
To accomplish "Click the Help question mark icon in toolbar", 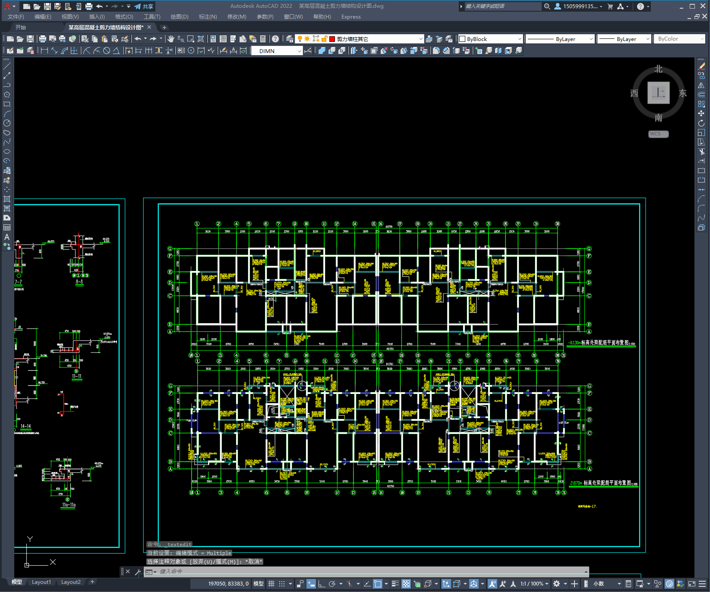I will (275, 39).
